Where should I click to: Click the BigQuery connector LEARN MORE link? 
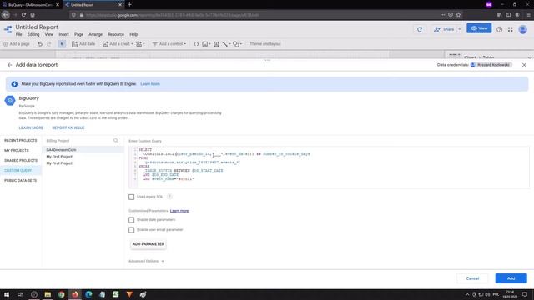pos(31,127)
